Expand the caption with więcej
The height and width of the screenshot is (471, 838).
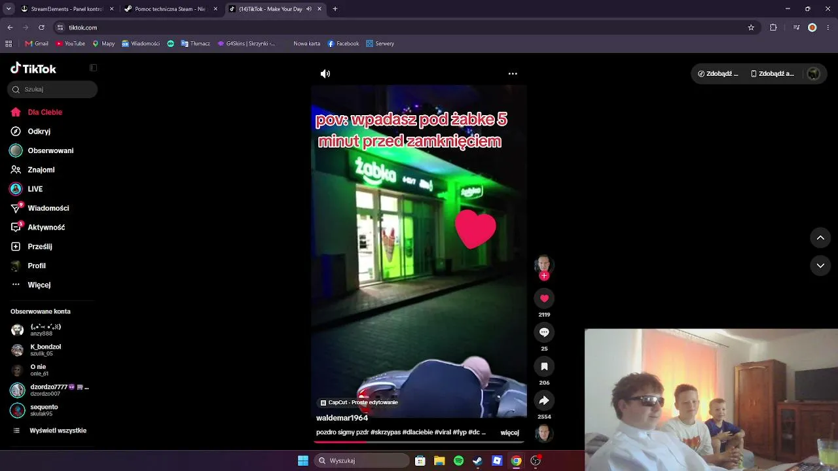pos(509,432)
